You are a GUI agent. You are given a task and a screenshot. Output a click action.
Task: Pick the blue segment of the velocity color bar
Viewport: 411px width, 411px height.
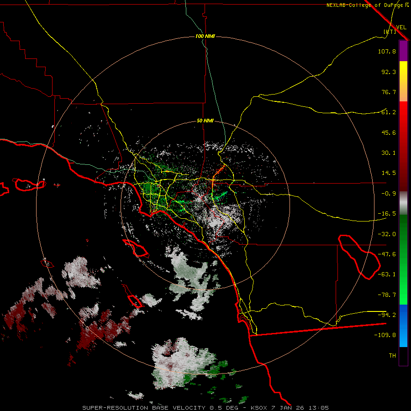coord(403,326)
